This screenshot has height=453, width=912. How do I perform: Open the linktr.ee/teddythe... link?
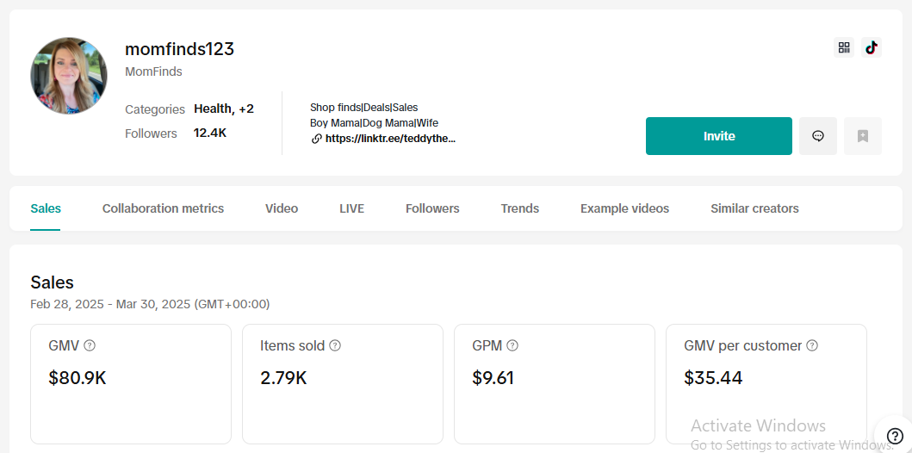pyautogui.click(x=390, y=139)
